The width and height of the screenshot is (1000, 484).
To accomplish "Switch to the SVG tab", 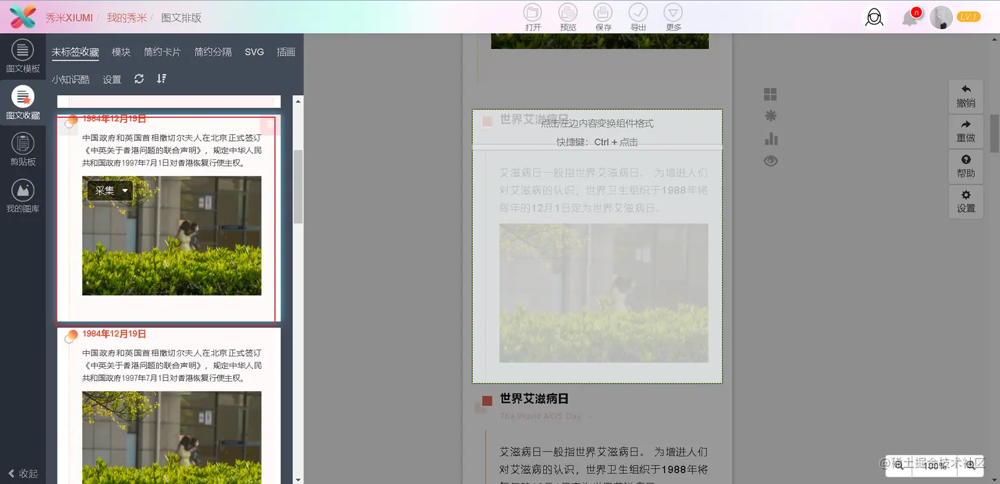I will coord(254,52).
